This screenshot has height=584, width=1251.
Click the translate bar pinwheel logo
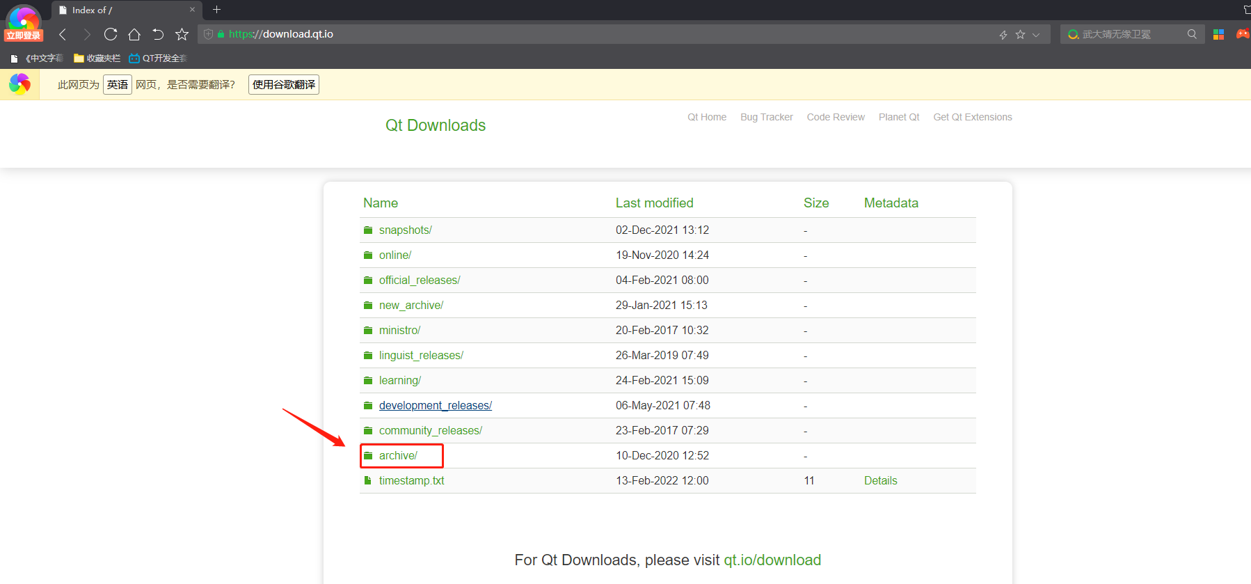click(19, 84)
